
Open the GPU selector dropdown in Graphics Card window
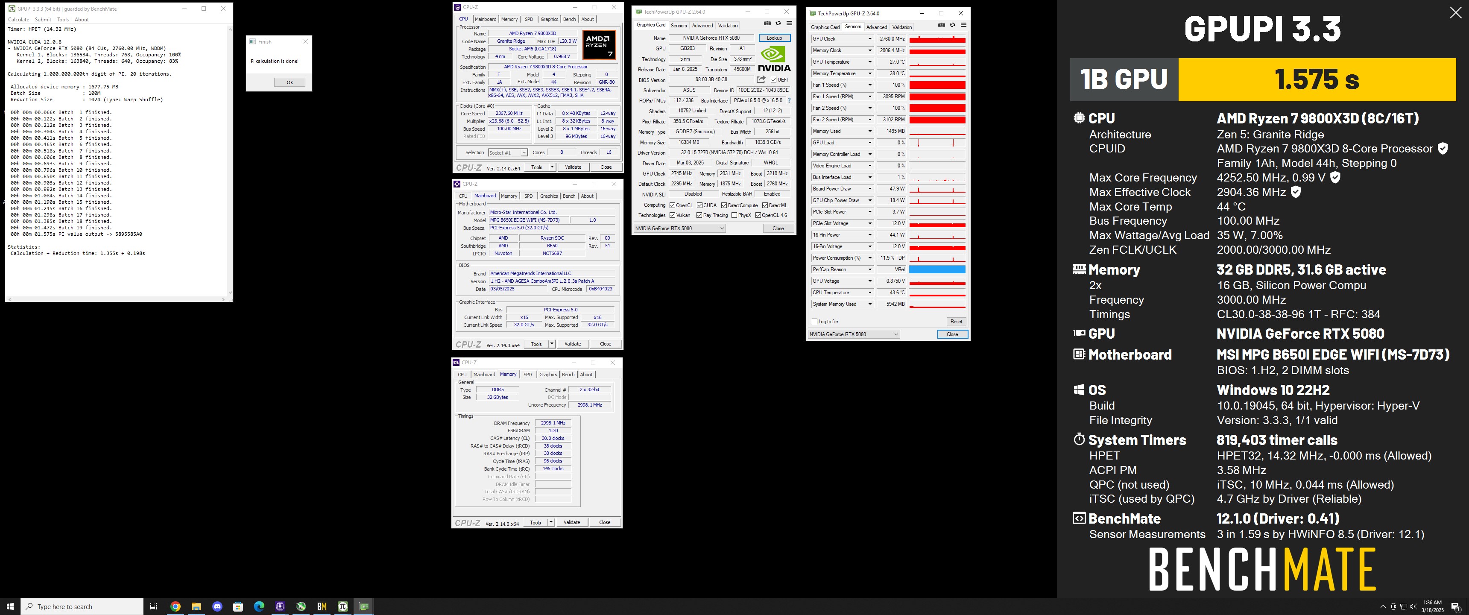(x=679, y=228)
